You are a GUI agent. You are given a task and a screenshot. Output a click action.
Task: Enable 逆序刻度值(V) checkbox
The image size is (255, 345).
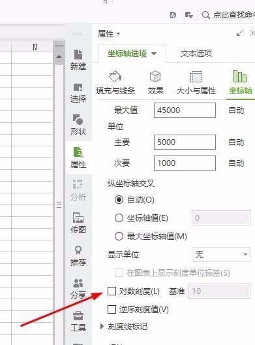112,309
